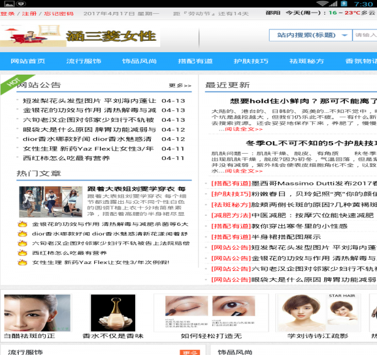377x355 pixels.
Task: Click orange 更多 button in 流行服饰 section
Action: click(190, 352)
